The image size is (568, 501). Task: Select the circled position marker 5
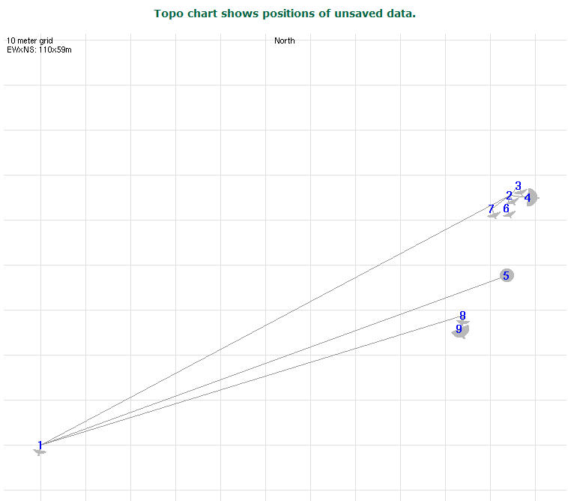tap(507, 275)
